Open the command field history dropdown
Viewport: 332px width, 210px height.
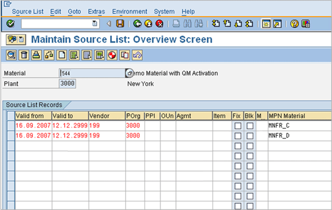coord(95,23)
